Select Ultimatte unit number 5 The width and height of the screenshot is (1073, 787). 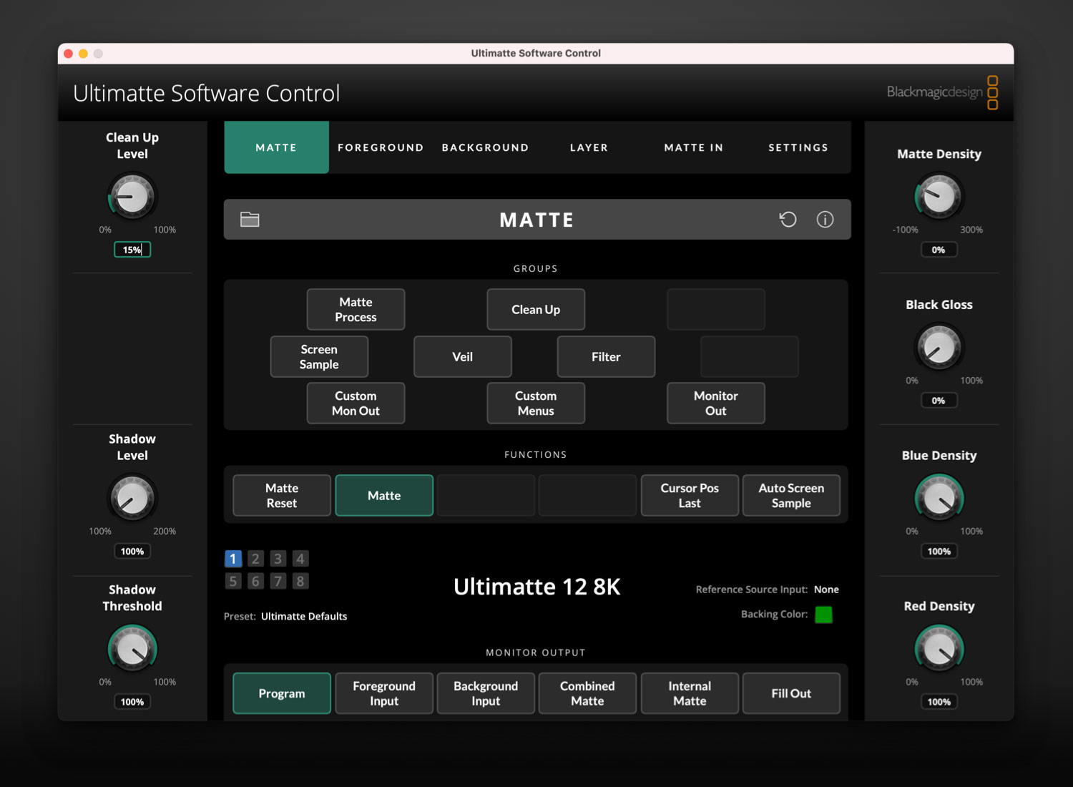pos(233,581)
